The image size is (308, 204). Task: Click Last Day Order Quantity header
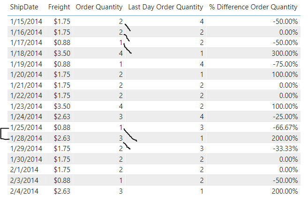165,7
